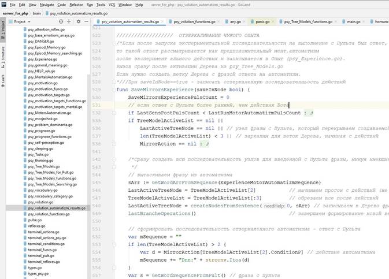Image resolution: width=389 pixels, height=279 pixels.
Task: Collapse the SaveMirrorsExperience function fold marker
Action: click(x=113, y=90)
